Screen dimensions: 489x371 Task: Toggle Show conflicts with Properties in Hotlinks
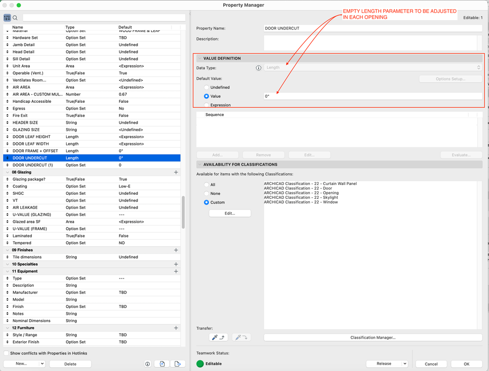(6, 353)
